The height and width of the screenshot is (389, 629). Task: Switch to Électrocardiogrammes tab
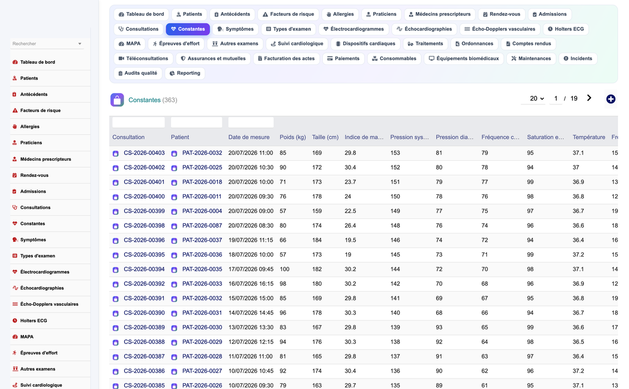[353, 29]
